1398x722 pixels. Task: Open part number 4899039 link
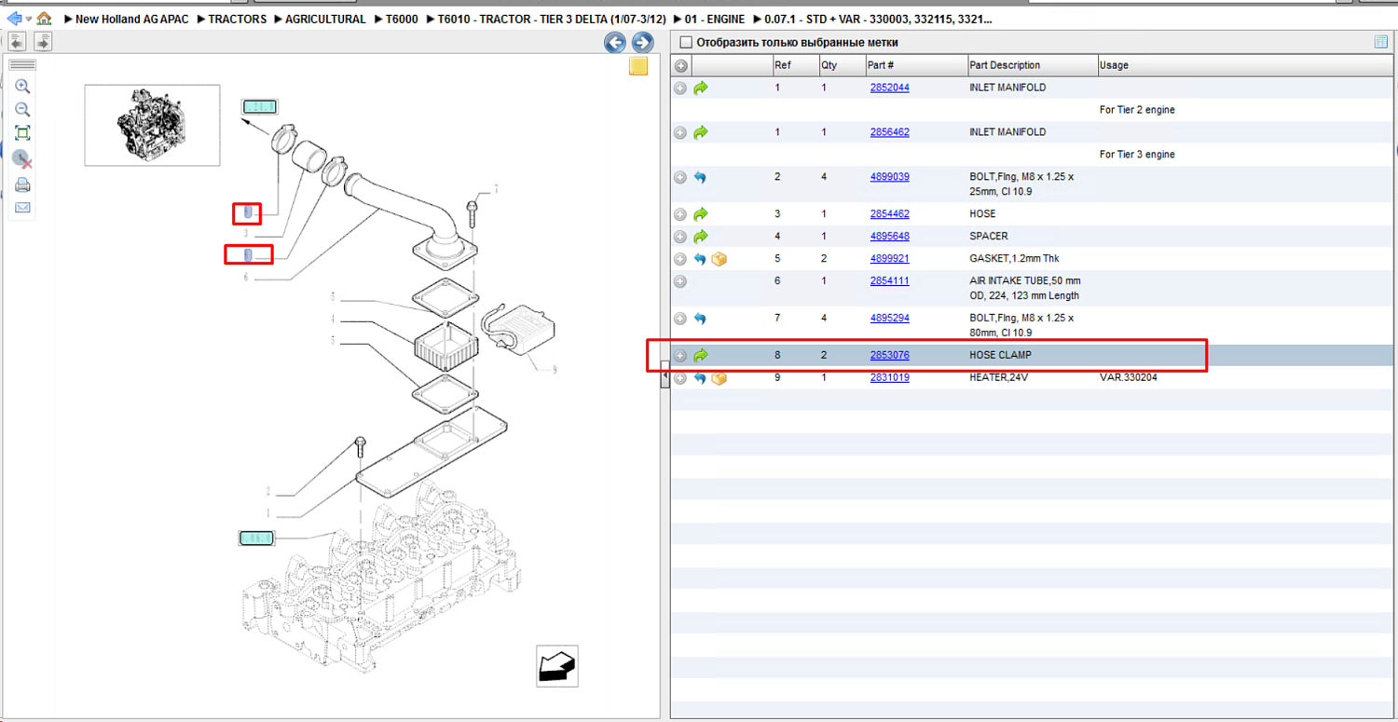pyautogui.click(x=890, y=177)
